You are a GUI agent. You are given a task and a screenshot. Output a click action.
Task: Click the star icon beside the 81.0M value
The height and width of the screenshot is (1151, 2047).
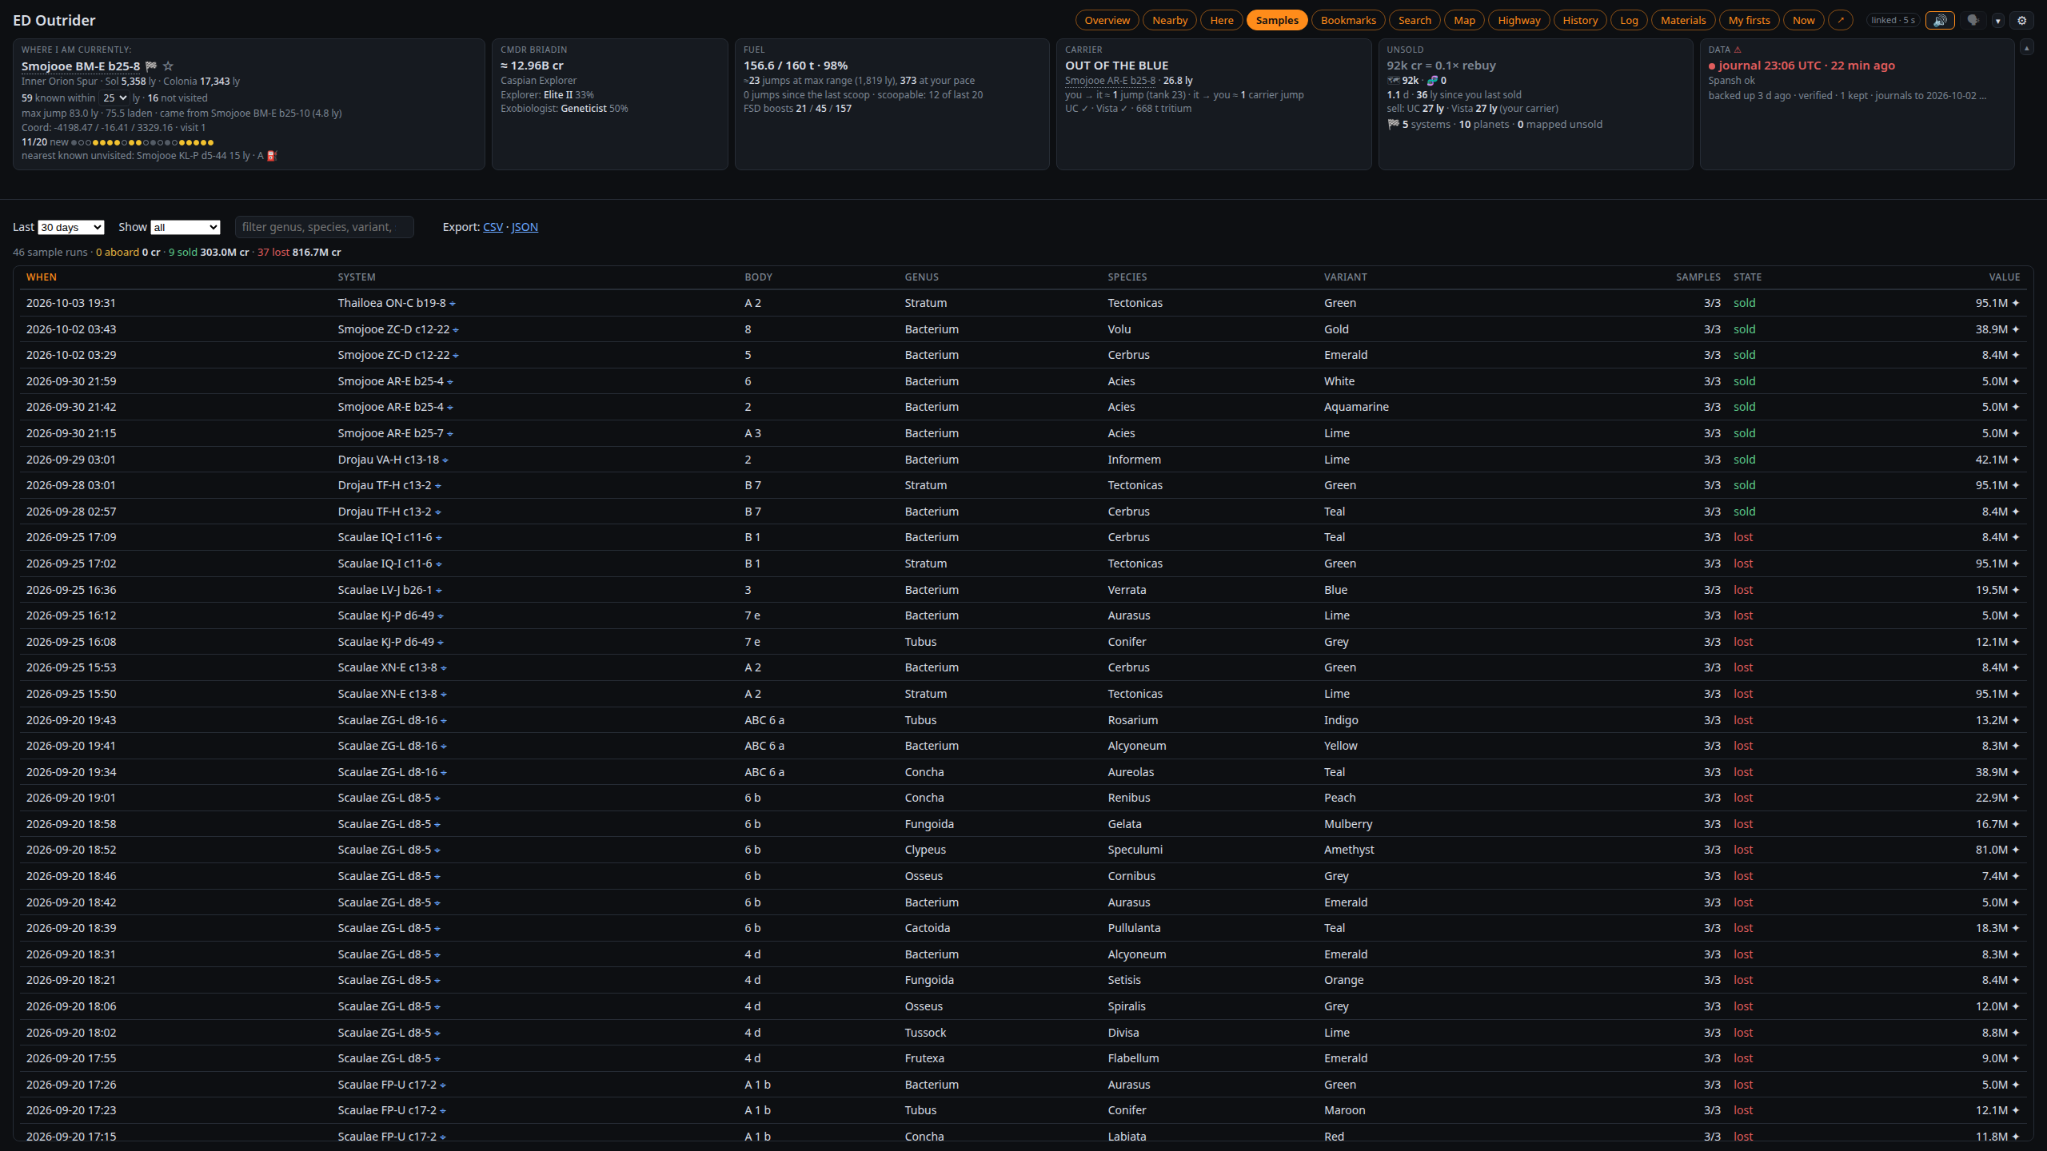2016,850
